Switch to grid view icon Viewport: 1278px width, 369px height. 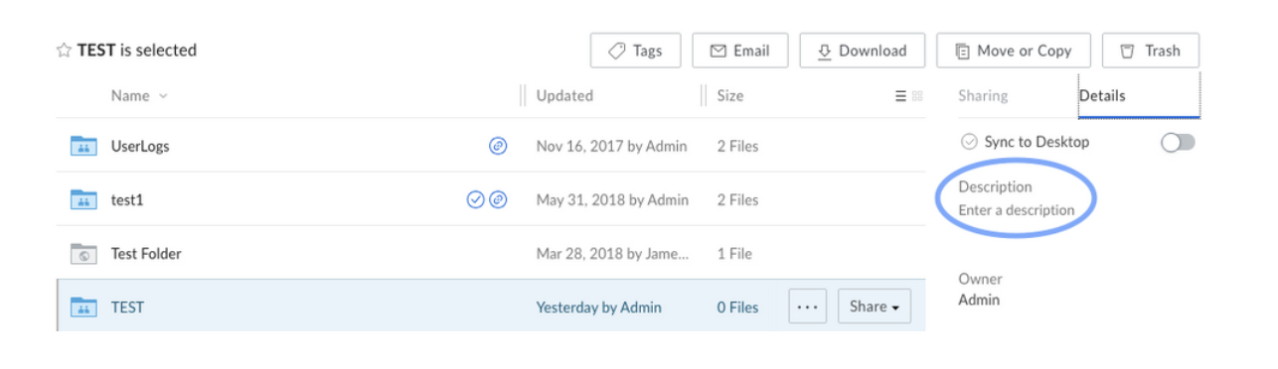point(917,96)
